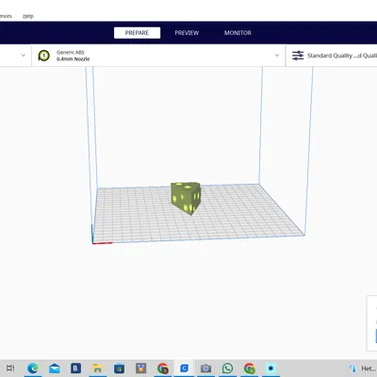377x377 pixels.
Task: Open Microsoft Store from the taskbar
Action: coord(119,368)
